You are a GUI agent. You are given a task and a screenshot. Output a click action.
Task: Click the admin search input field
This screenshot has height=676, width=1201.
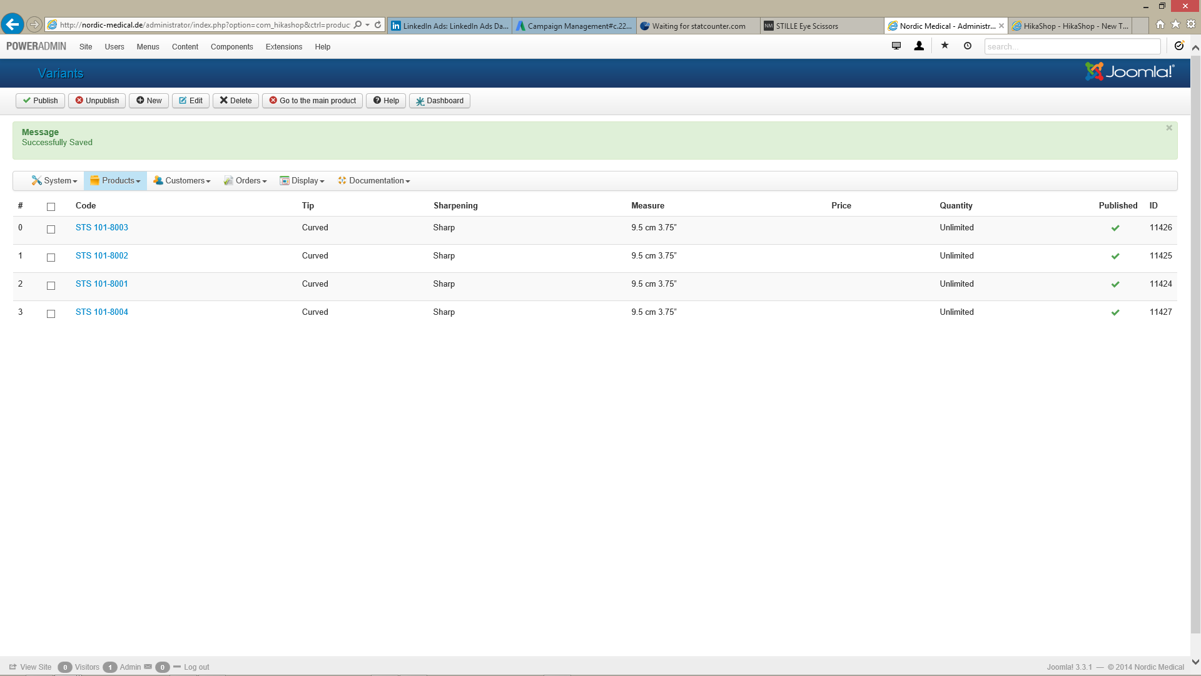click(1072, 46)
